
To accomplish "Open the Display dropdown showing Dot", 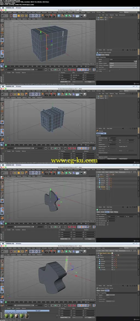I will click(x=110, y=295).
